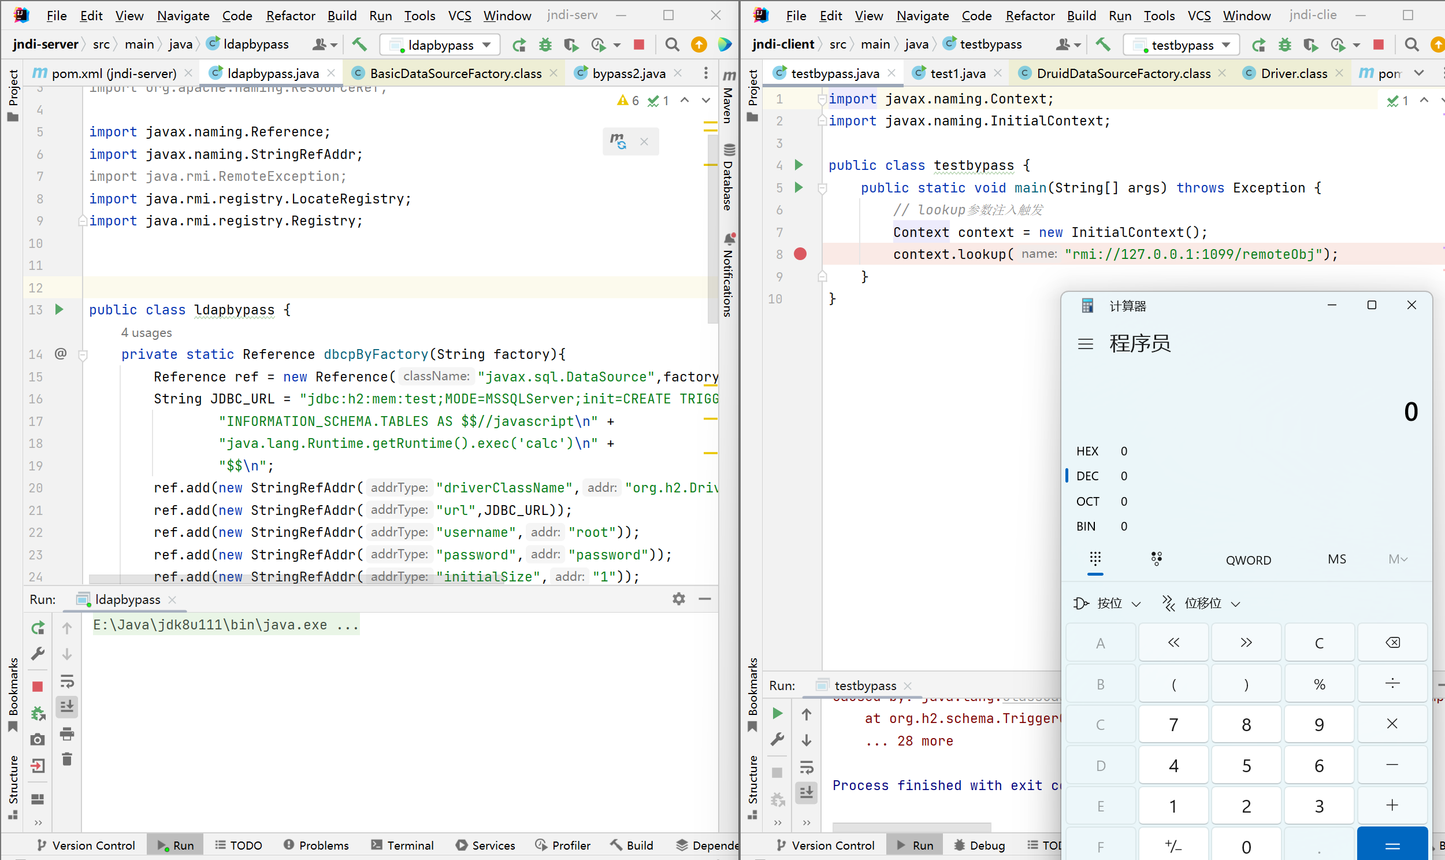Start debugging ldapbypass via the bug icon
The height and width of the screenshot is (860, 1445).
tap(545, 45)
